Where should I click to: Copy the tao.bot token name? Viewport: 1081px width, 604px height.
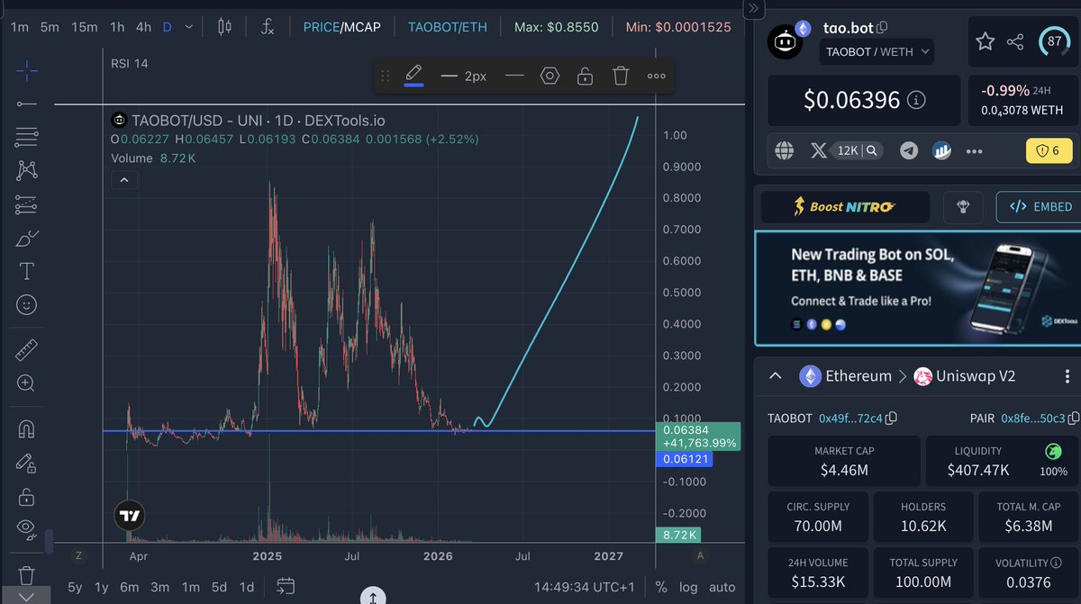point(882,28)
